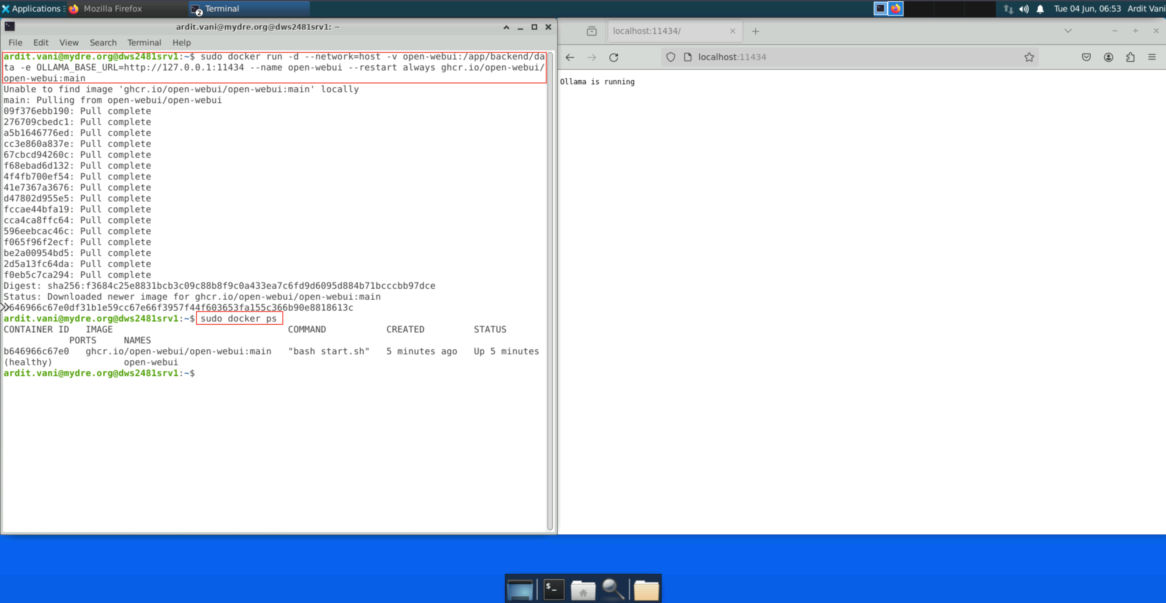The image size is (1166, 603).
Task: Open Save to Pocket button
Action: tap(1086, 57)
